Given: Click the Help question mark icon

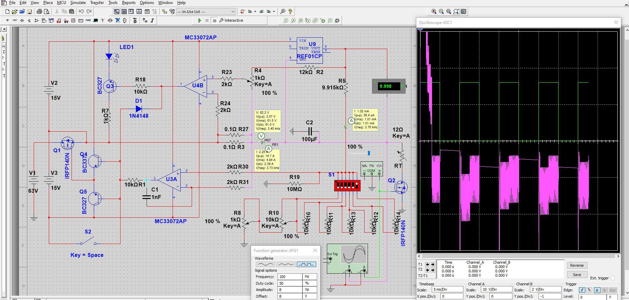Looking at the screenshot, I should (290, 11).
